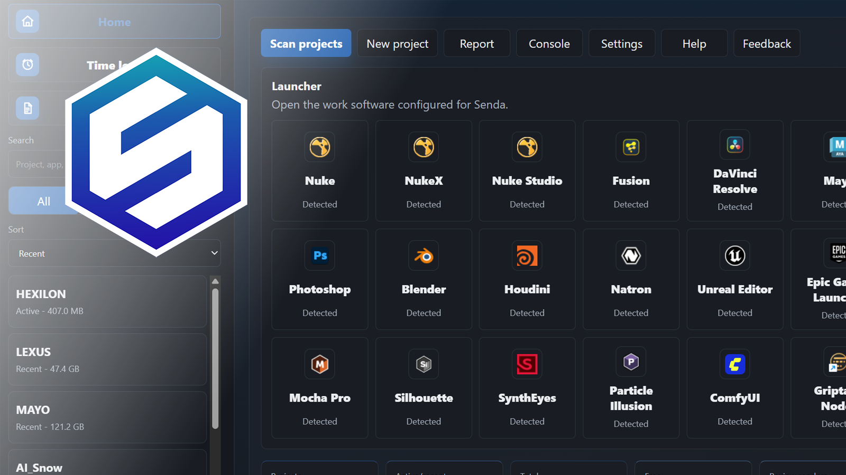The image size is (846, 475).
Task: Launch Fusion from its icon
Action: 631,147
